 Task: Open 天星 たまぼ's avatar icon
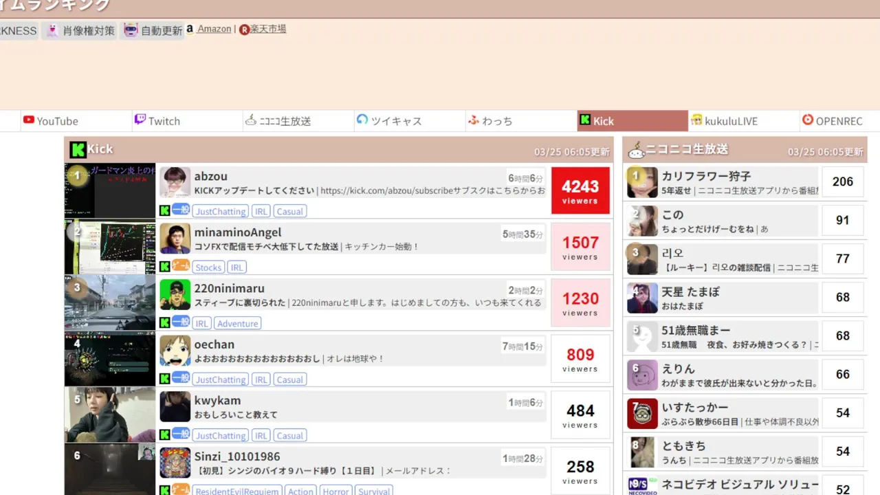coord(642,298)
